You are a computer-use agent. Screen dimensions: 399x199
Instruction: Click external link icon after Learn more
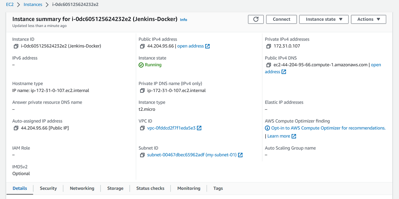(x=294, y=136)
